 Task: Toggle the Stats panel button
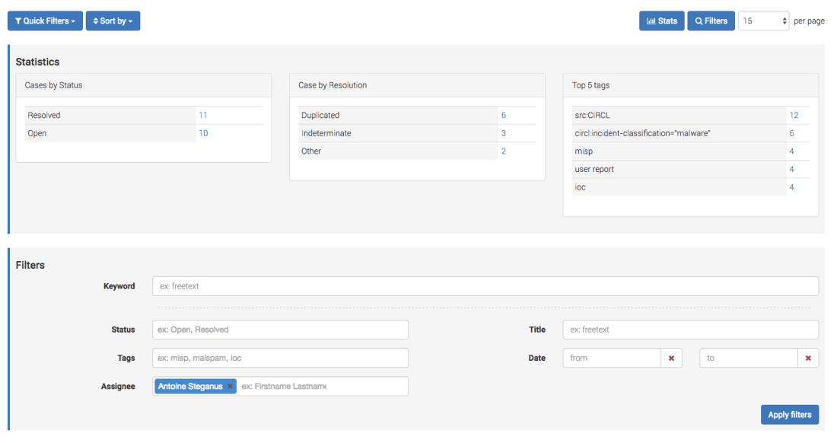[661, 21]
